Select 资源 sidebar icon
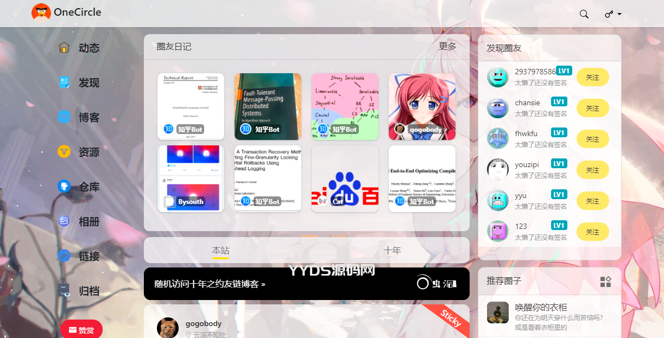 click(x=64, y=152)
